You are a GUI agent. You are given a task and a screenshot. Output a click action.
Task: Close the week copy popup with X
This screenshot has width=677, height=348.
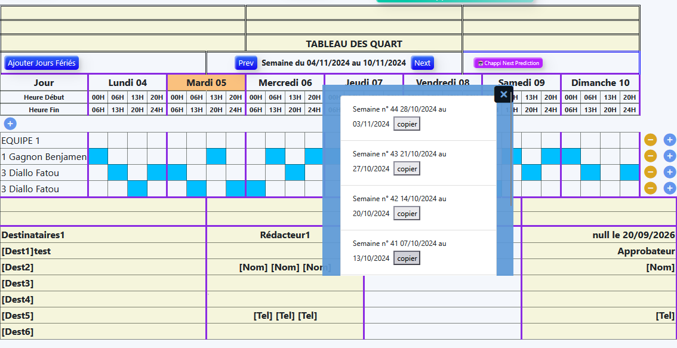click(x=503, y=94)
